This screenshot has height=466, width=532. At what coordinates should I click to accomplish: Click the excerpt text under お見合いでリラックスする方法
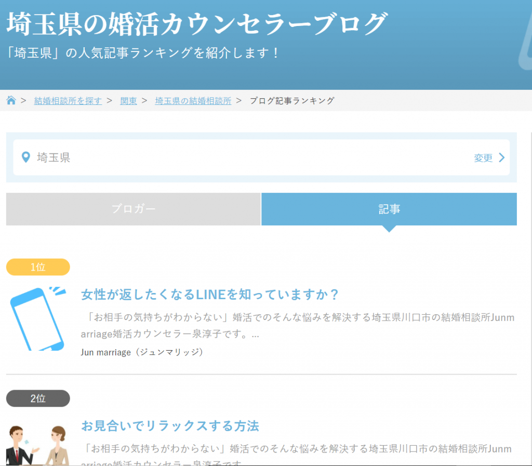(x=297, y=449)
